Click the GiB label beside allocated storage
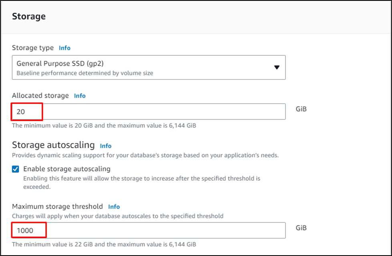 click(300, 109)
